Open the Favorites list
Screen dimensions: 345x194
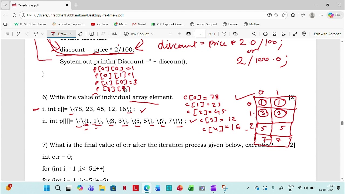[303, 15]
